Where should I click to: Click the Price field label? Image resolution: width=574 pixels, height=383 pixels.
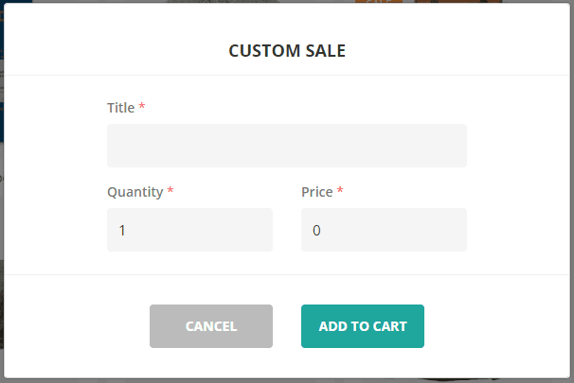pyautogui.click(x=317, y=192)
